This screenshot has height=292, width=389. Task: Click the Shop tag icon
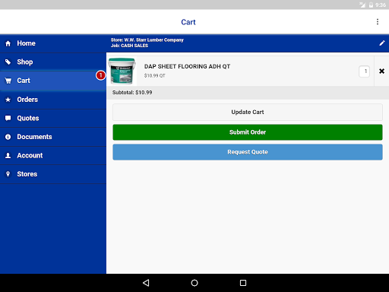[x=8, y=62]
